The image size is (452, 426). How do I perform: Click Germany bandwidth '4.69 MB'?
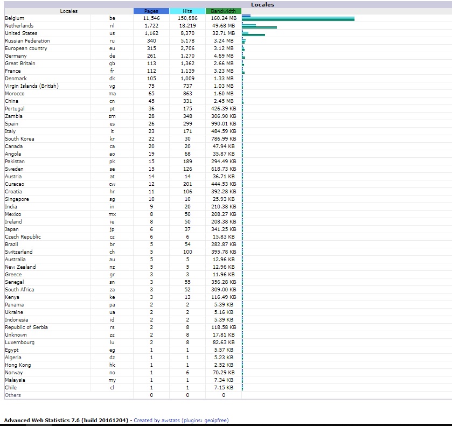tap(224, 56)
